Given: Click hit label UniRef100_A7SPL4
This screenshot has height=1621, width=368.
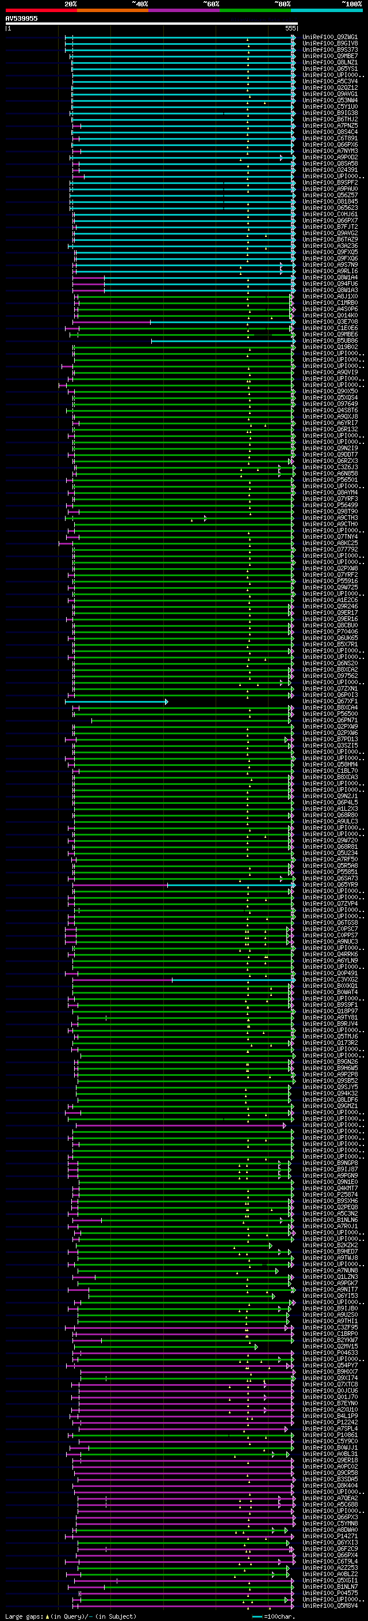Looking at the screenshot, I should [330, 1428].
